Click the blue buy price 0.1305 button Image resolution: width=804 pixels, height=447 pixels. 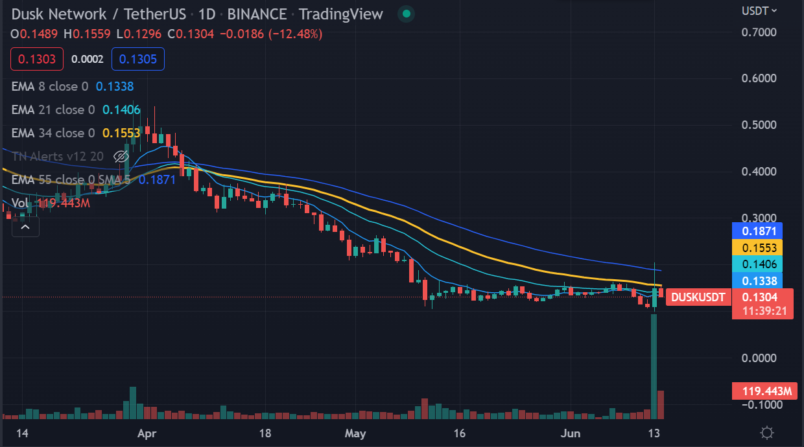pos(138,60)
